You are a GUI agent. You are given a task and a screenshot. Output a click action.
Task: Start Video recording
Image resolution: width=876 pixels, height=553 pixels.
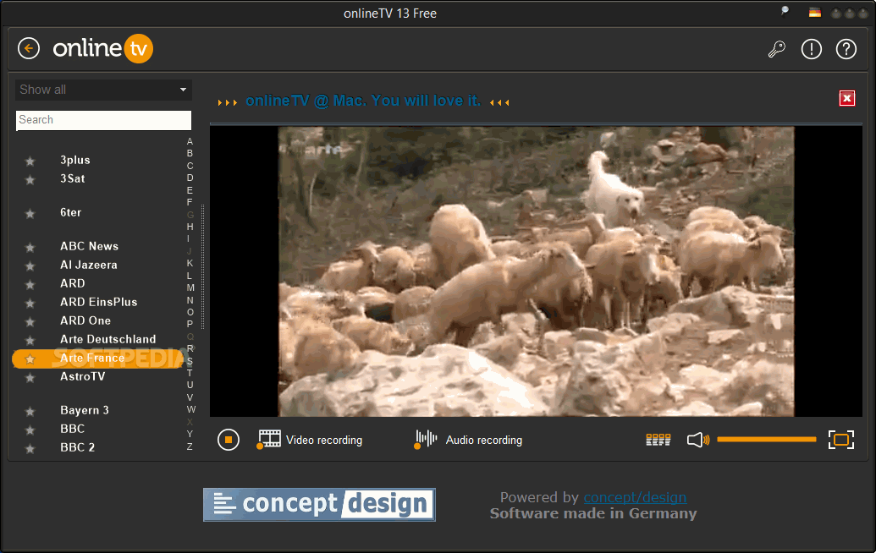(x=310, y=440)
